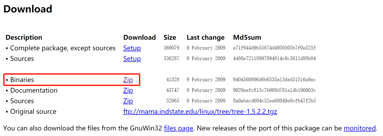This screenshot has width=383, height=136.
Task: Click the Size column header
Action: [x=170, y=38]
